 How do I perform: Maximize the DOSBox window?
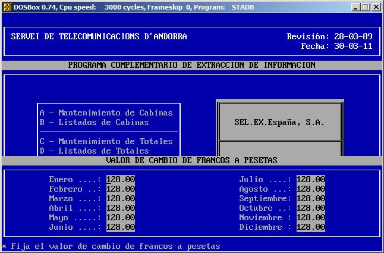click(365, 7)
